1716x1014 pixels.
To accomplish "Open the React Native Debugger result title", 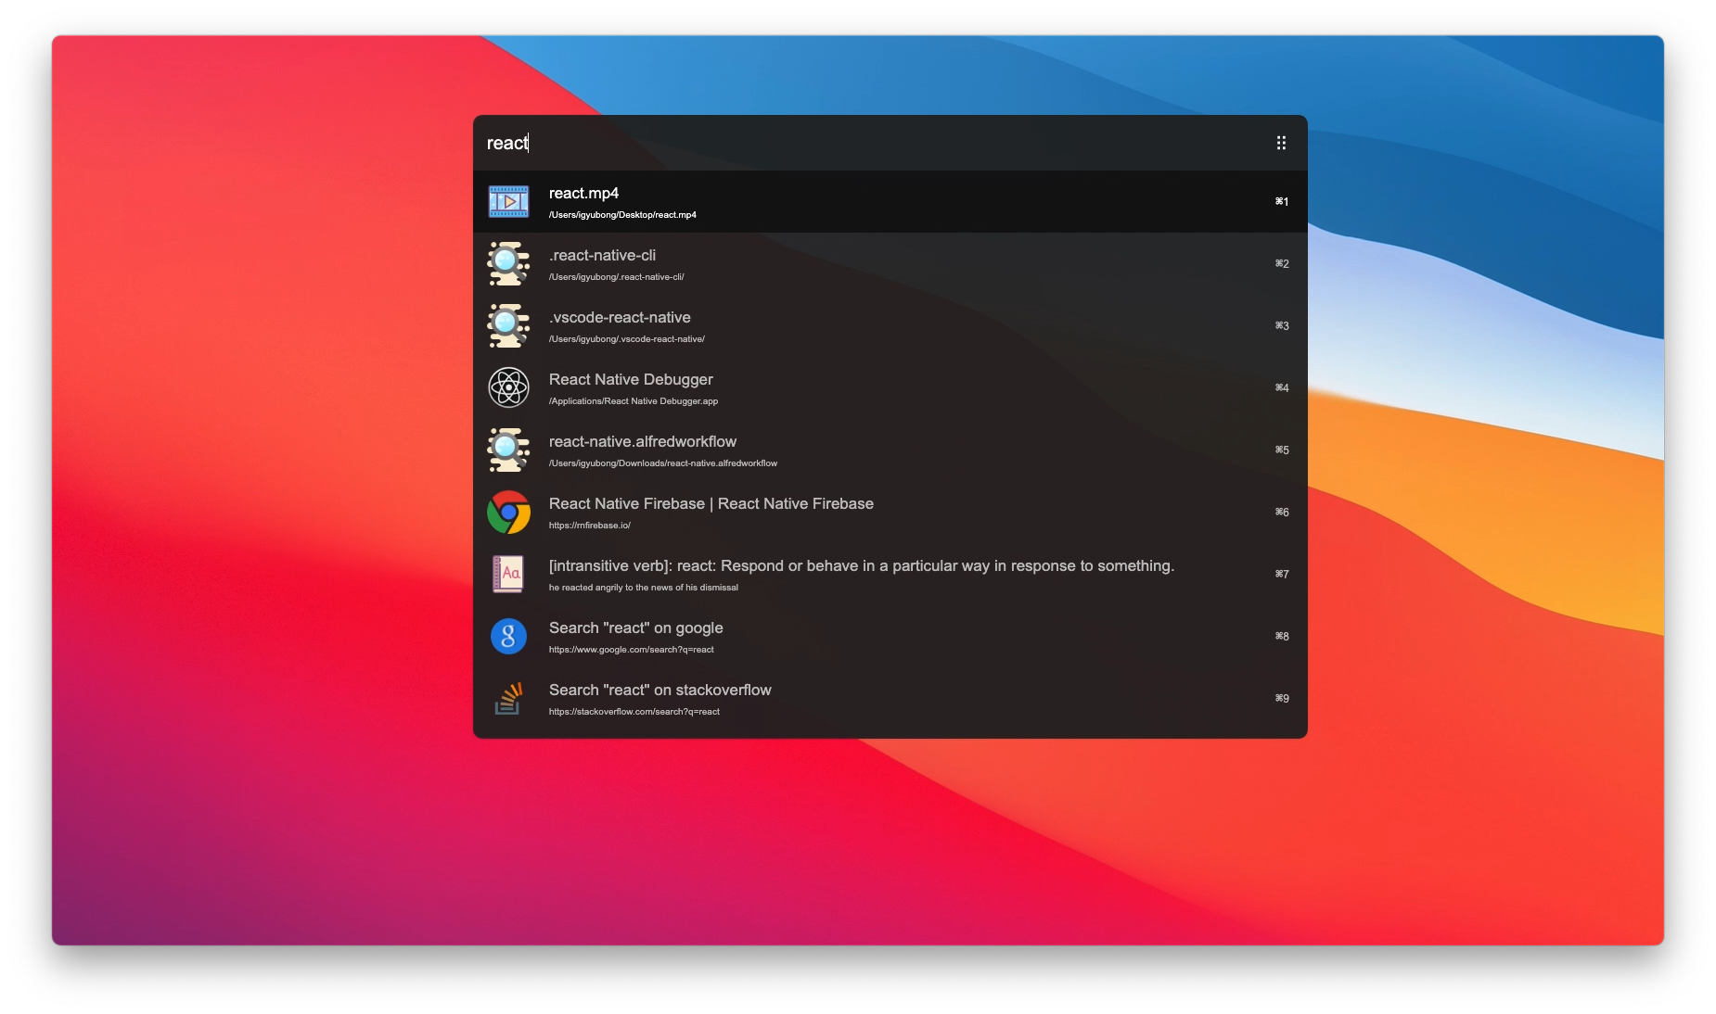I will click(x=631, y=379).
